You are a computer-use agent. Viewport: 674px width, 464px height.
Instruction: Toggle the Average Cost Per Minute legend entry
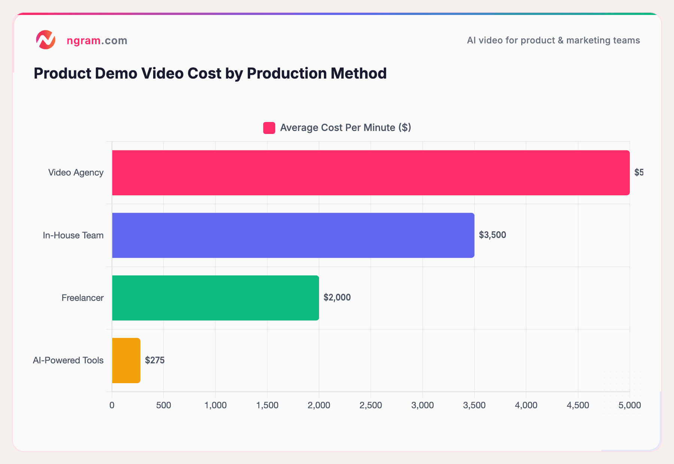(x=345, y=128)
